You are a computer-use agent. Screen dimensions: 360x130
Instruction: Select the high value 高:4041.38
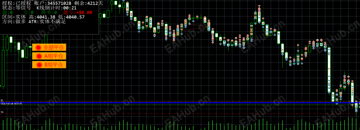point(42,17)
